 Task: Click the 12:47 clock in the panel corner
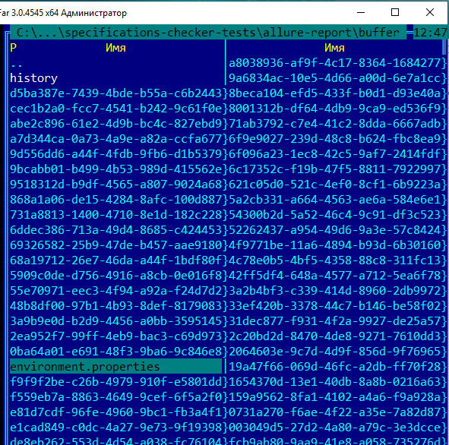[430, 33]
